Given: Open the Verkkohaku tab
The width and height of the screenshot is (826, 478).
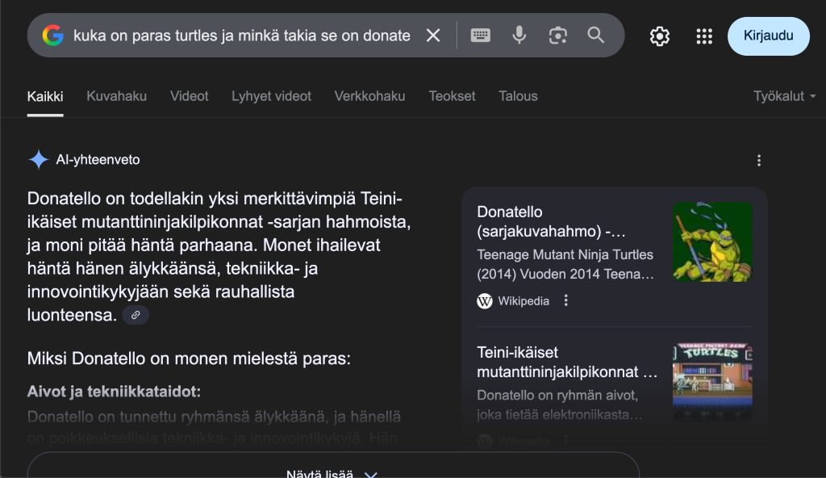Looking at the screenshot, I should point(369,96).
